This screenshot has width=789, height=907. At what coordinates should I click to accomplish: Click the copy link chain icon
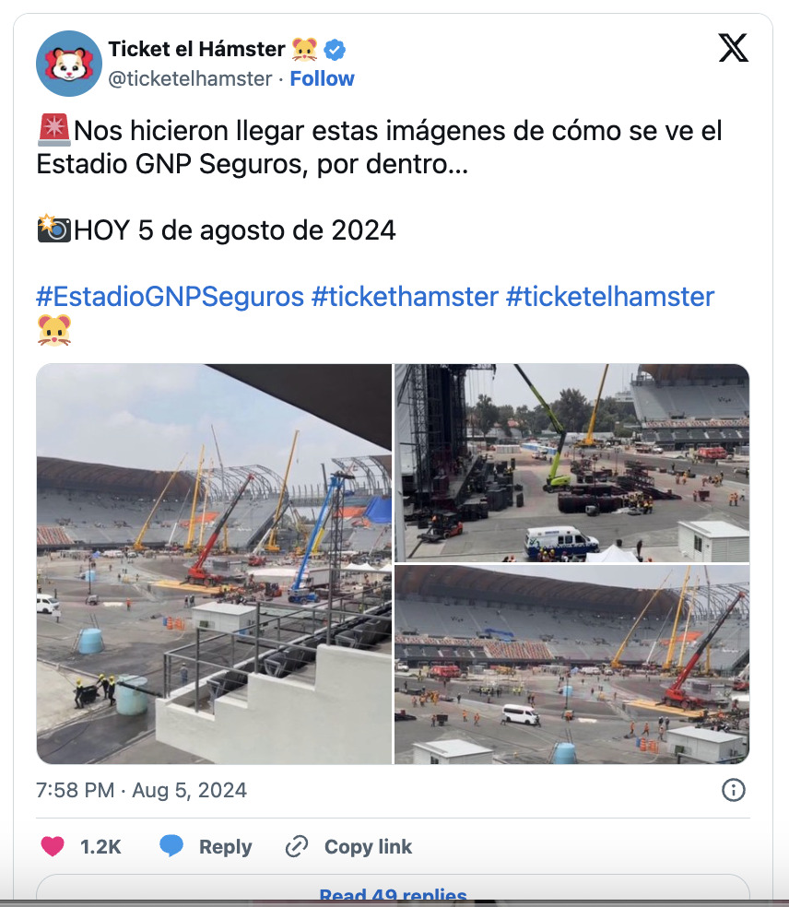click(x=297, y=846)
